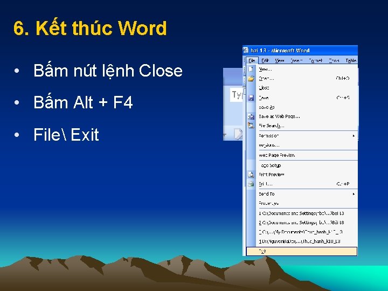Click the Open folder icon
Image resolution: width=388 pixels, height=291 pixels.
click(x=251, y=79)
